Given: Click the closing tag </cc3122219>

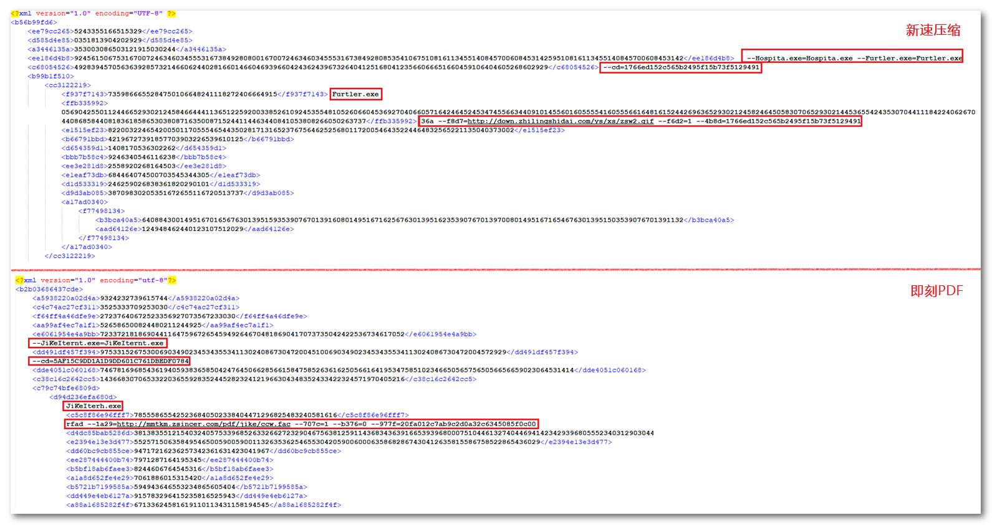Looking at the screenshot, I should click(69, 256).
